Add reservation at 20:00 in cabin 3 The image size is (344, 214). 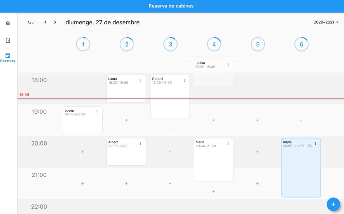click(x=170, y=152)
